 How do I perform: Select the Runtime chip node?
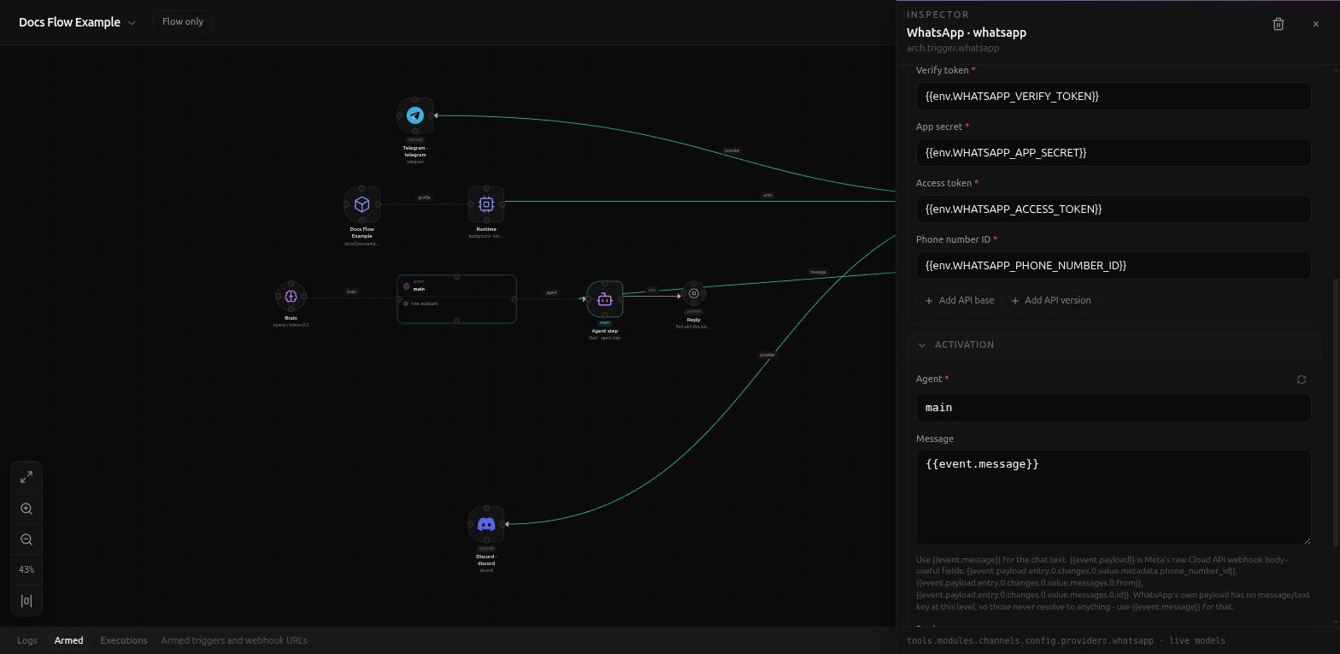[x=486, y=204]
